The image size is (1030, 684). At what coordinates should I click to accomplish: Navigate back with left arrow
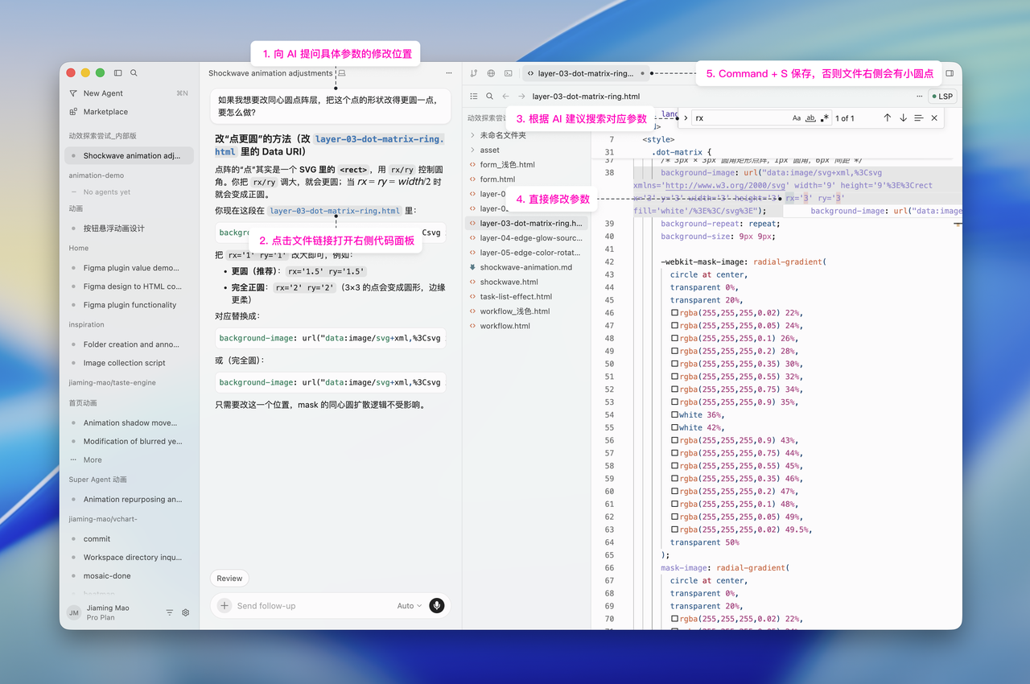click(x=505, y=96)
